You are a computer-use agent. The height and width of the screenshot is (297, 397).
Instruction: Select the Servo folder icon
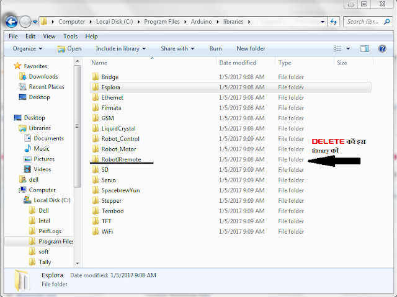(x=95, y=180)
